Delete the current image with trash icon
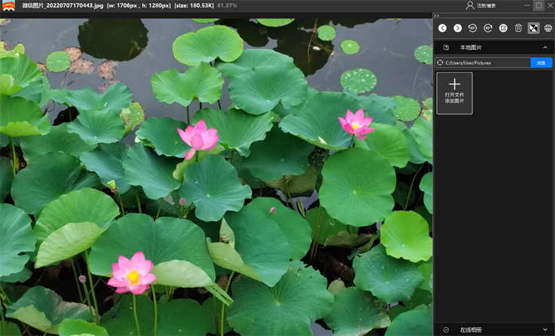This screenshot has width=555, height=336. pos(518,28)
